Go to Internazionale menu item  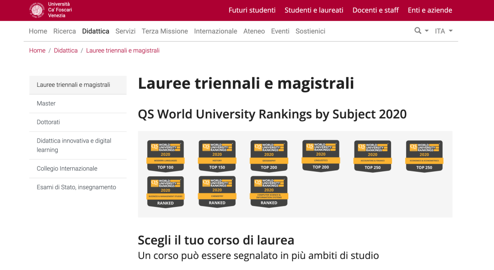pos(215,31)
